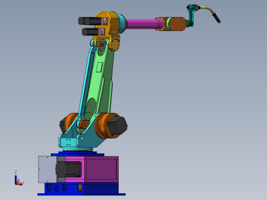
Task: Click the blue Z axis of the coordinate triad
Action: click(15, 179)
